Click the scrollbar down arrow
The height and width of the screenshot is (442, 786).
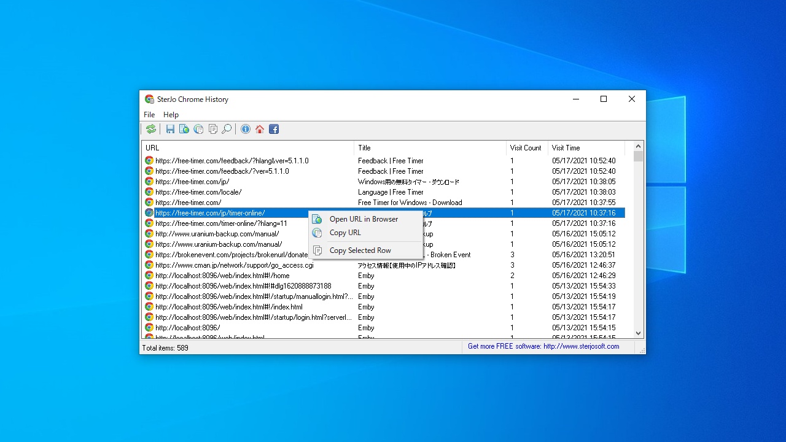pyautogui.click(x=639, y=333)
